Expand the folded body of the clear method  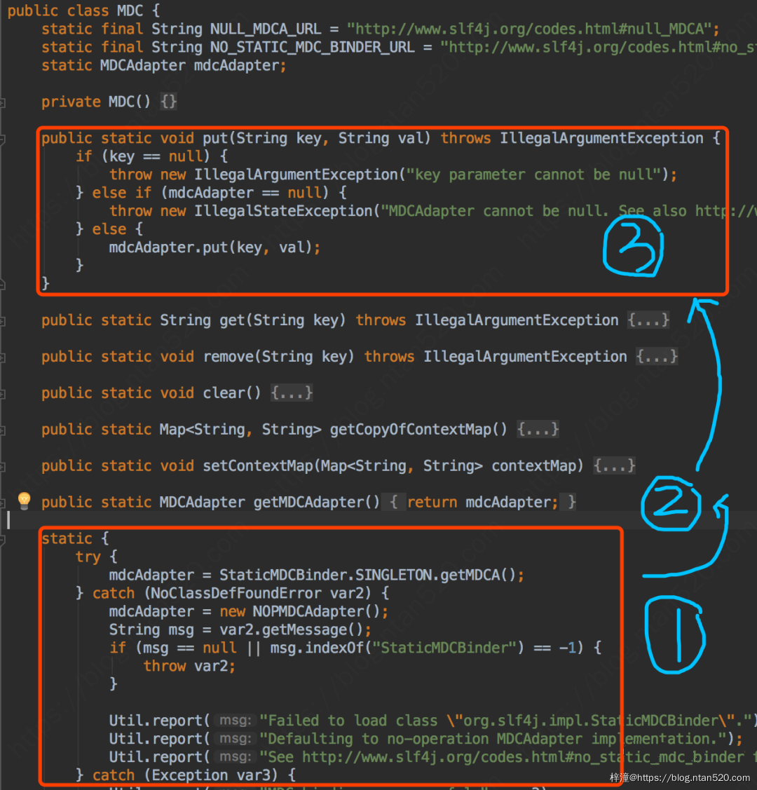[x=292, y=393]
